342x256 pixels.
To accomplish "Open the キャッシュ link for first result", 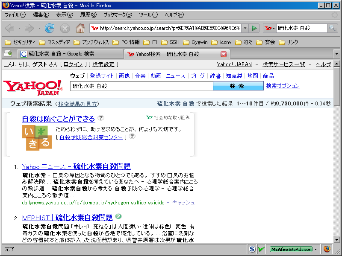I will (x=184, y=203).
